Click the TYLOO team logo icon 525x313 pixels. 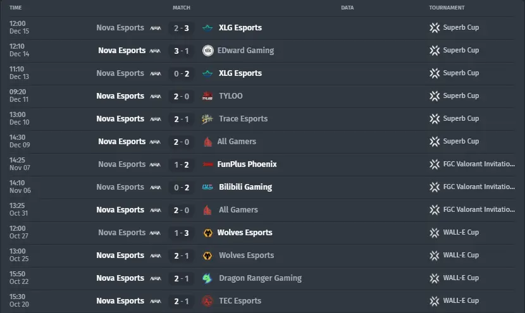pos(207,96)
